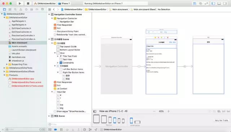
Task: Go forward in editor history
Action: 58,9
